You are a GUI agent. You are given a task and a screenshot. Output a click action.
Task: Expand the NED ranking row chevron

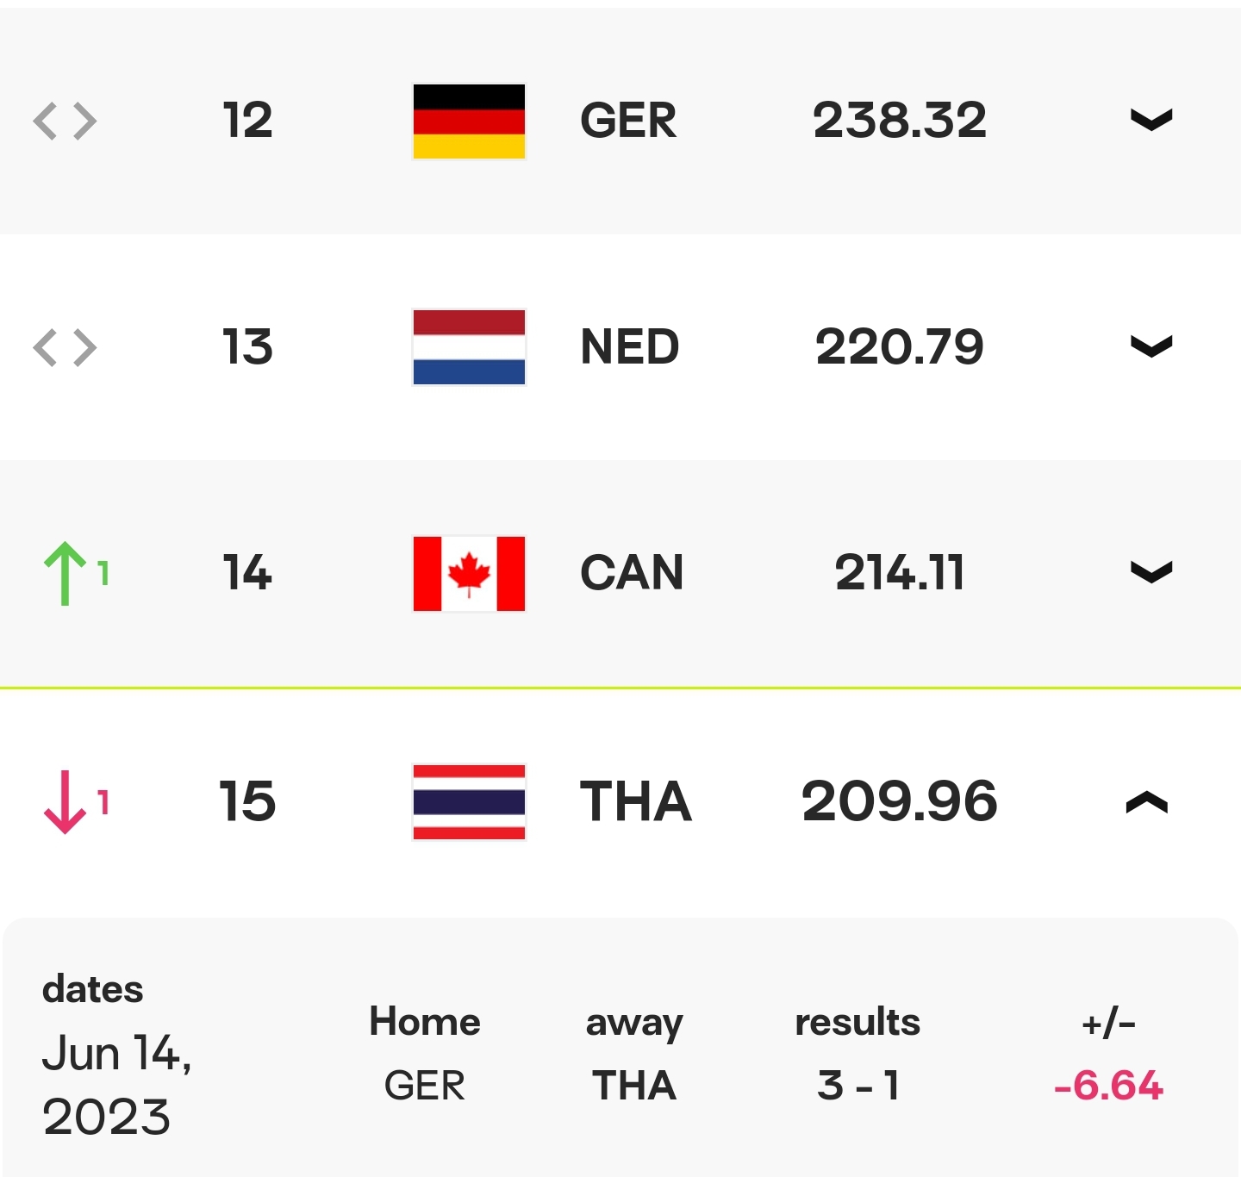click(1151, 346)
